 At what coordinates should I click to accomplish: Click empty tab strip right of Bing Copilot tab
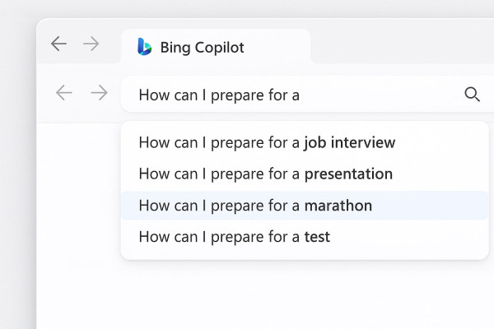[x=395, y=44]
